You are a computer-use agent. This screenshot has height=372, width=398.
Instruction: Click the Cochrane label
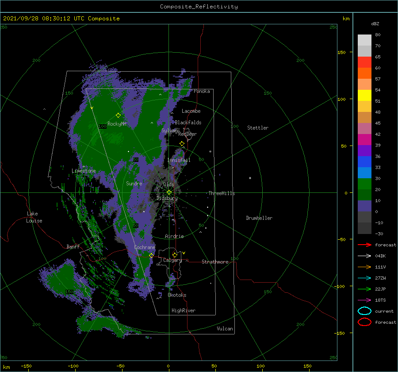click(145, 247)
